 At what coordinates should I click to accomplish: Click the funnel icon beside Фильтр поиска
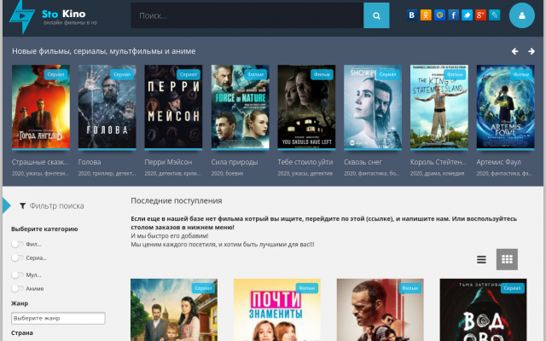[x=23, y=206]
